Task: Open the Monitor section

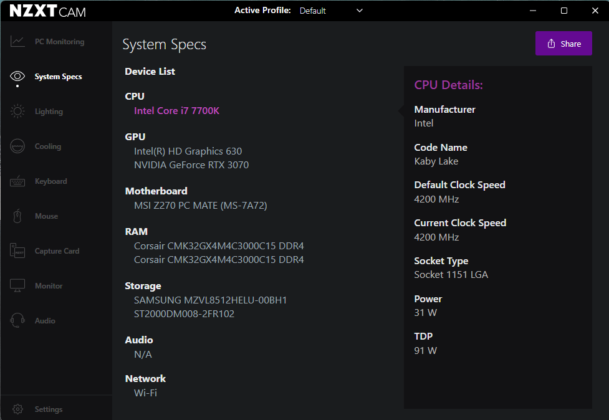Action: pyautogui.click(x=49, y=286)
